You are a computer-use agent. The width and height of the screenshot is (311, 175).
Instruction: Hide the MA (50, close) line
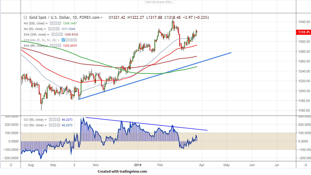point(50,29)
